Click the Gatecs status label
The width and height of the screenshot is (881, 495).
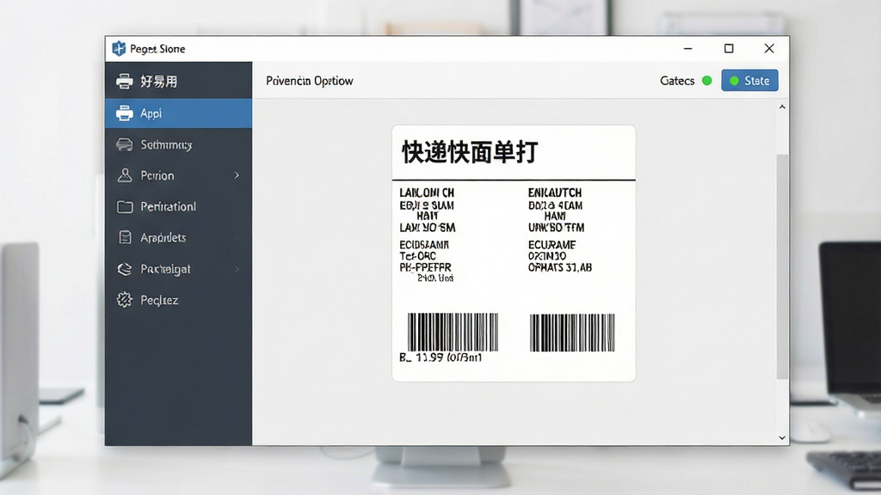pos(677,81)
